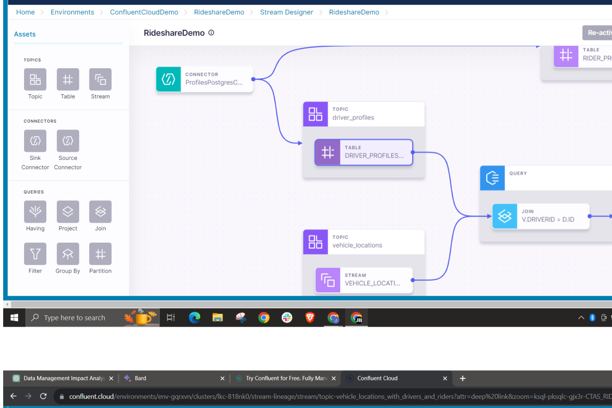Pick the Sink Connector icon
Viewport: 612px width, 408px height.
click(35, 141)
